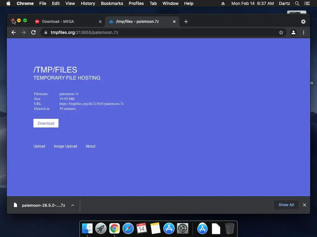Launch Safari from the Dock
Viewport: 317px width, 237px height.
[x=128, y=229]
